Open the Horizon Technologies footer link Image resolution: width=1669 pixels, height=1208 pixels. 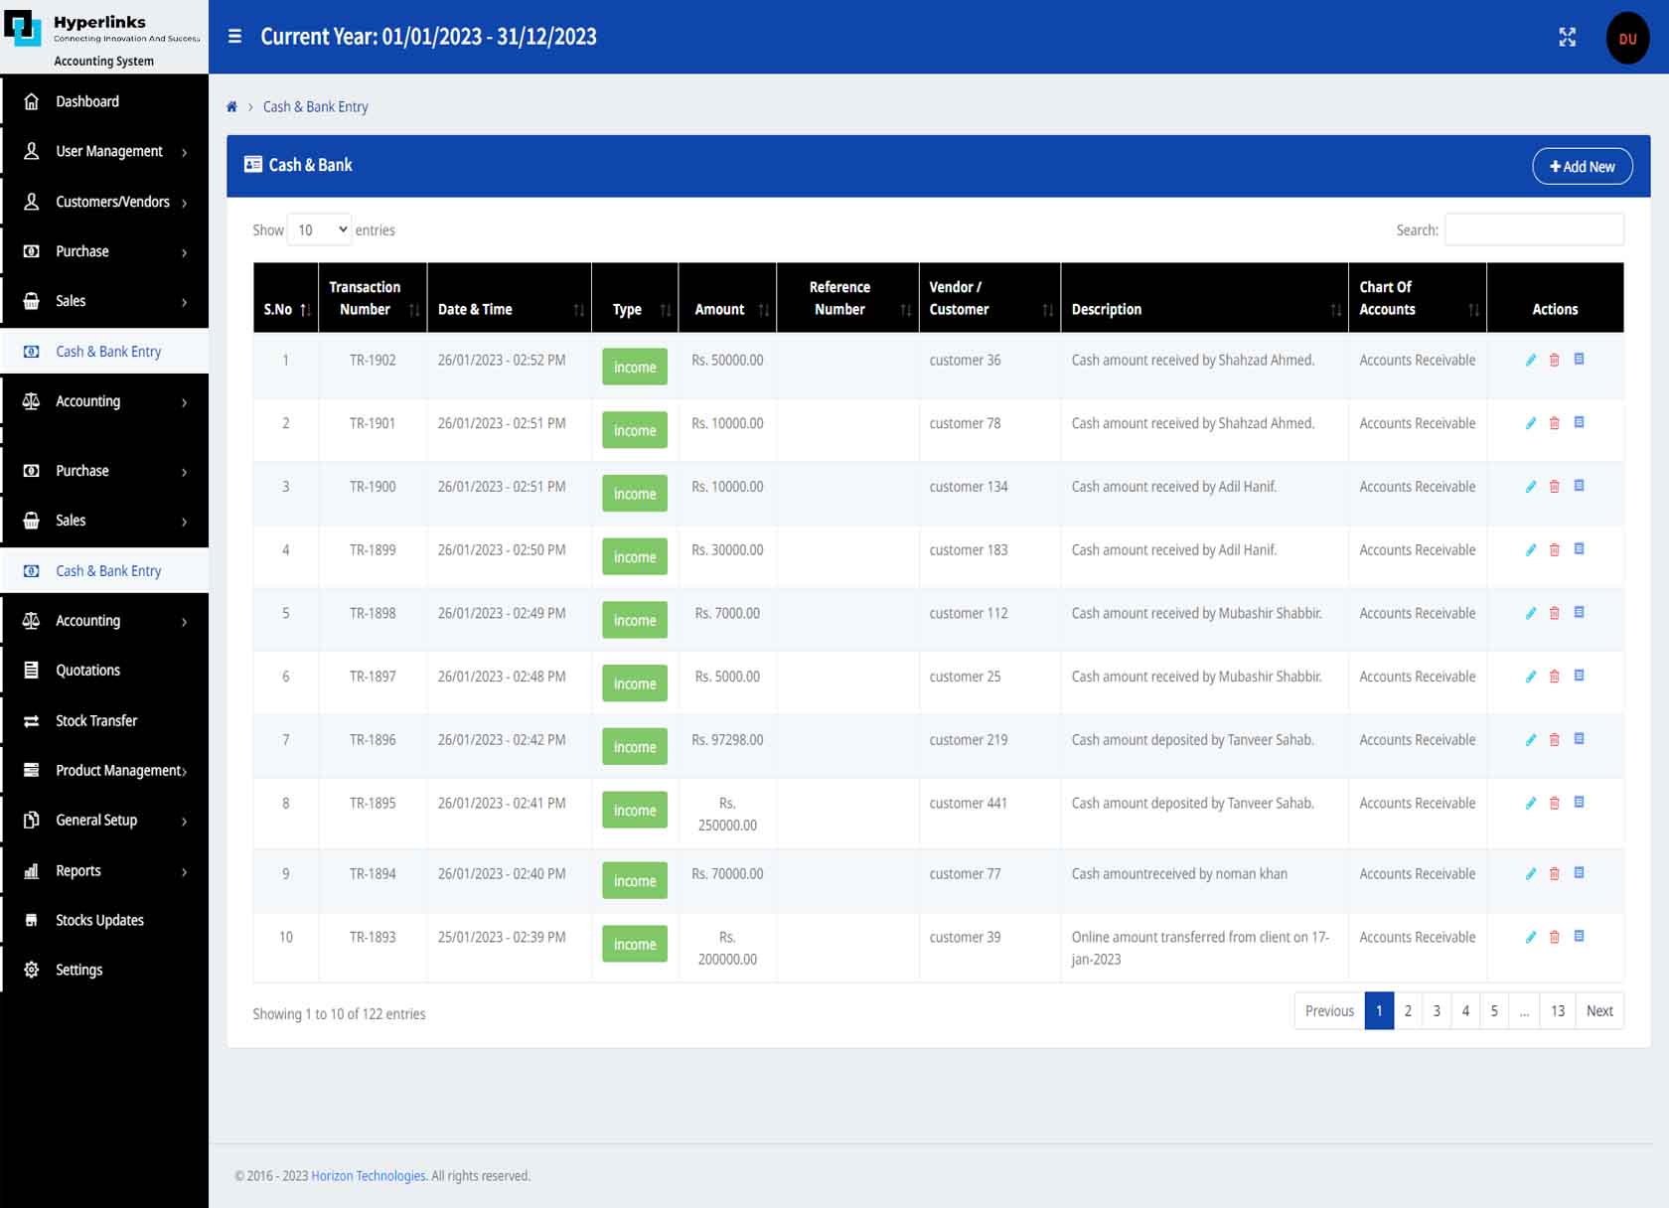pos(369,1175)
